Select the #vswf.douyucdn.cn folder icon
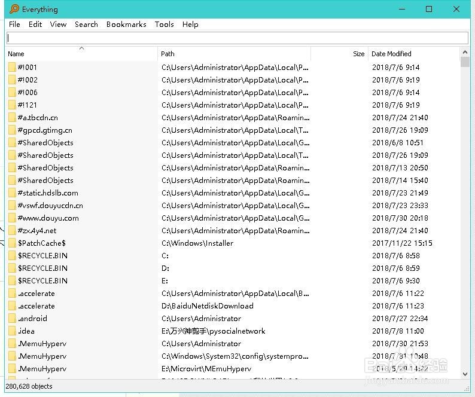 click(12, 206)
